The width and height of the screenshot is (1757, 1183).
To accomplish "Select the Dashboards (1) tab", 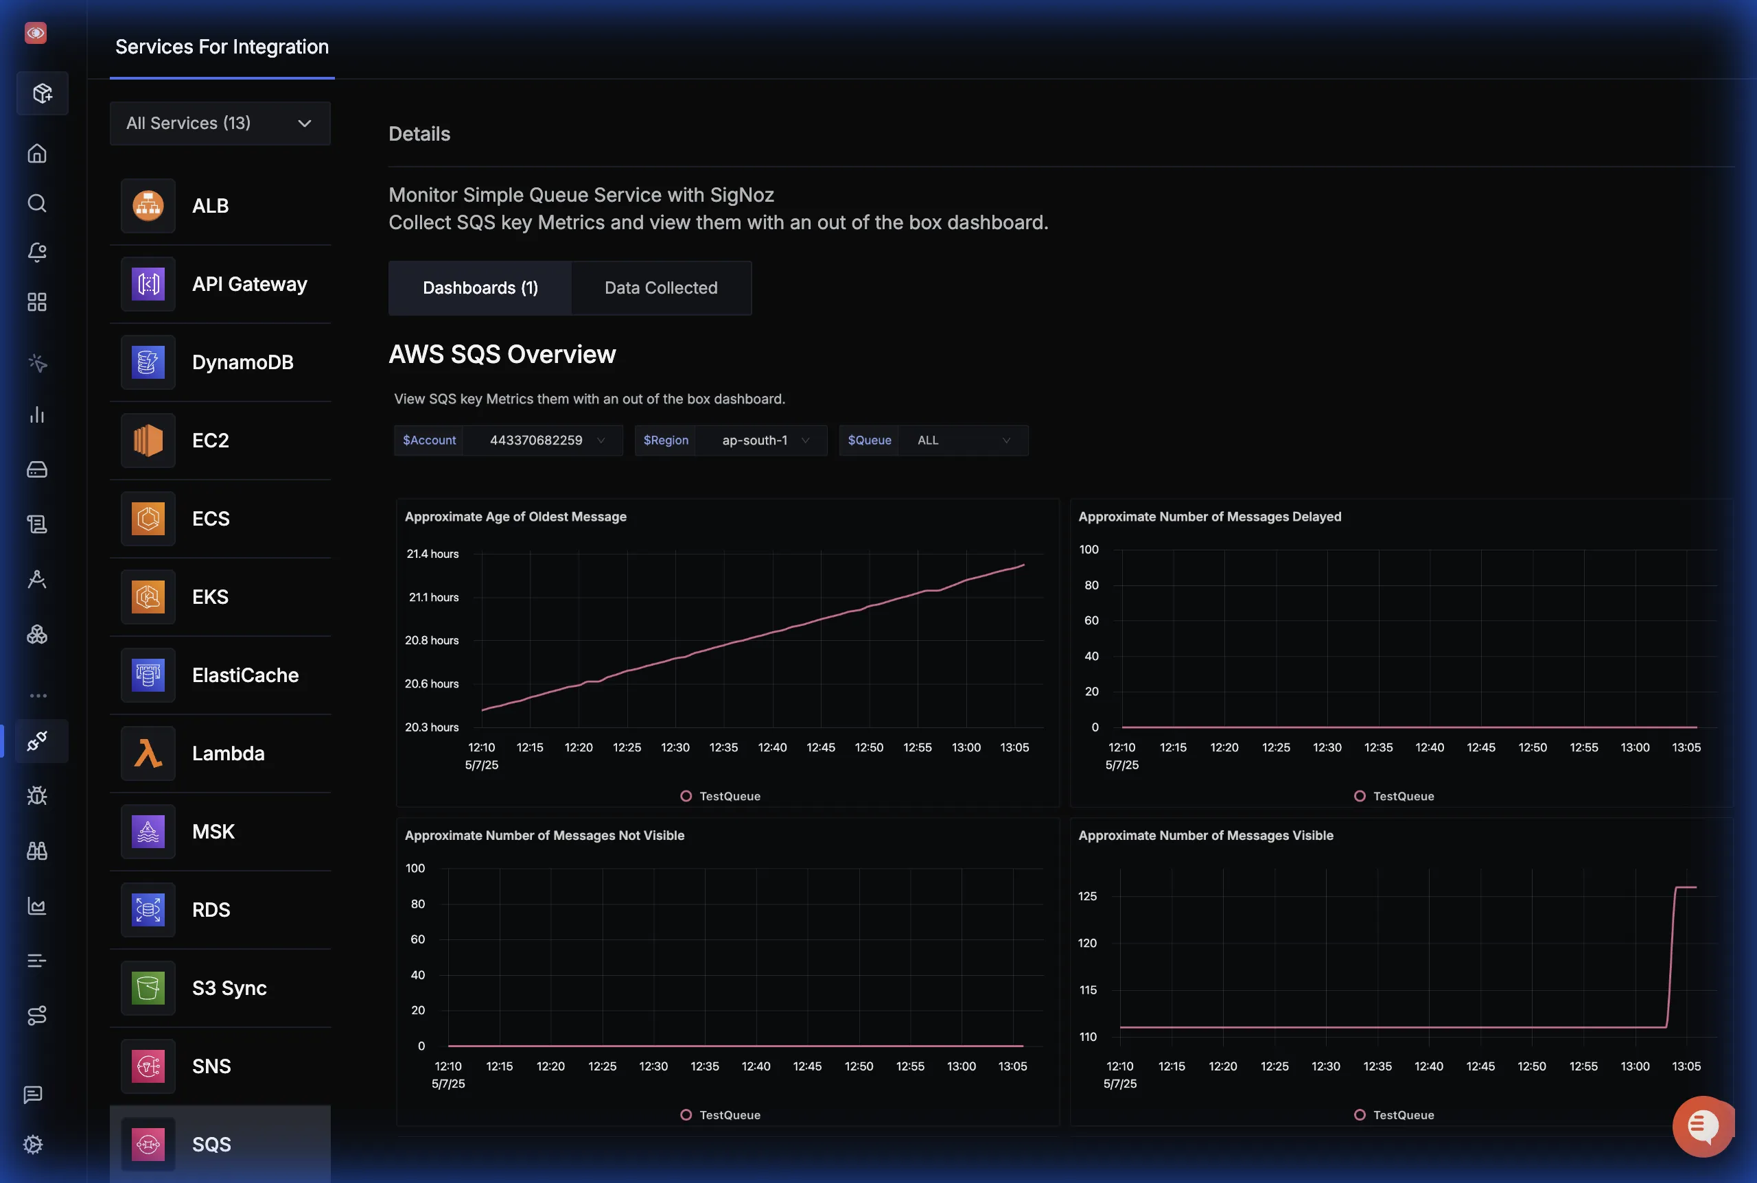I will click(x=480, y=288).
